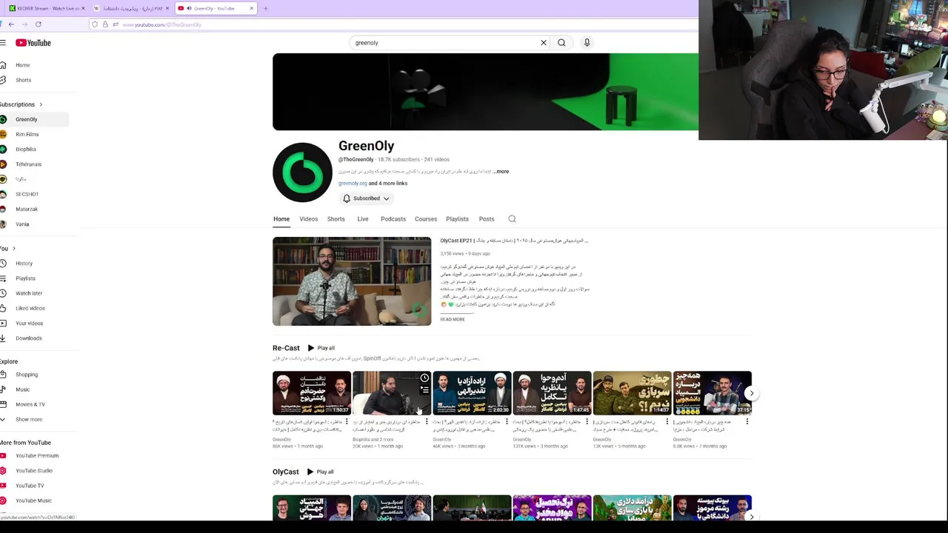The height and width of the screenshot is (533, 948).
Task: Switch to channel Courses tab
Action: click(426, 219)
